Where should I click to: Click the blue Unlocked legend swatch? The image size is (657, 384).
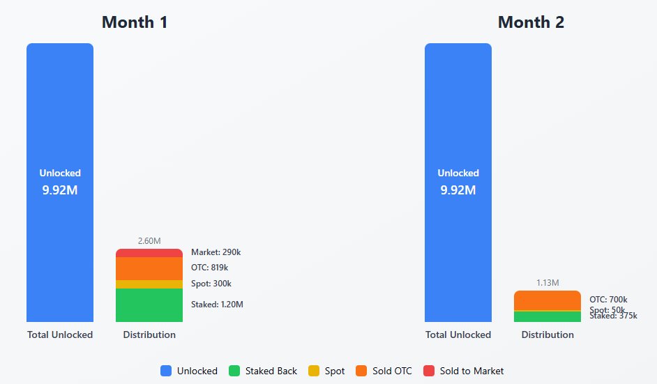coord(166,371)
